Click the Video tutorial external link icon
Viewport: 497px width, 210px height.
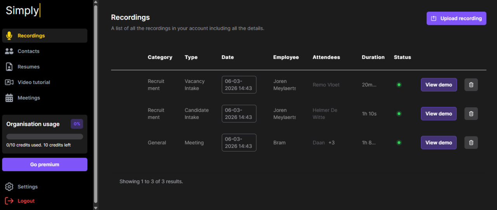(9, 82)
